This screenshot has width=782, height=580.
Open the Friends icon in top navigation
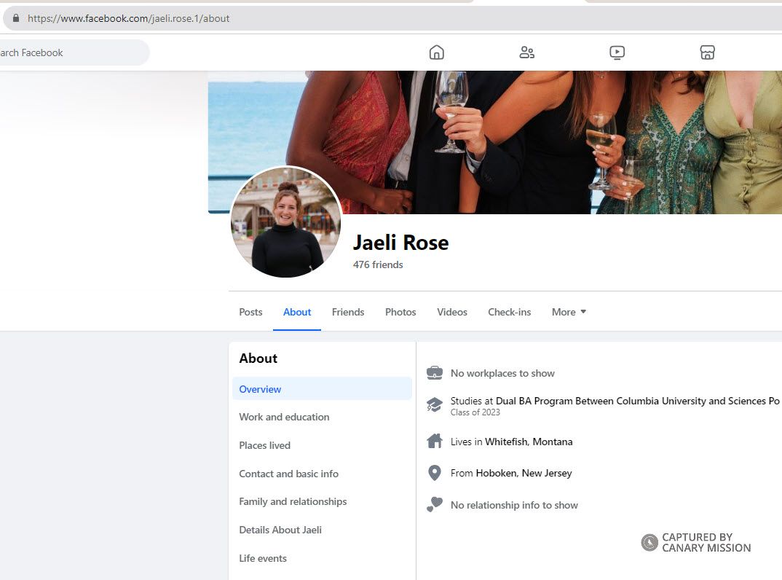point(526,52)
